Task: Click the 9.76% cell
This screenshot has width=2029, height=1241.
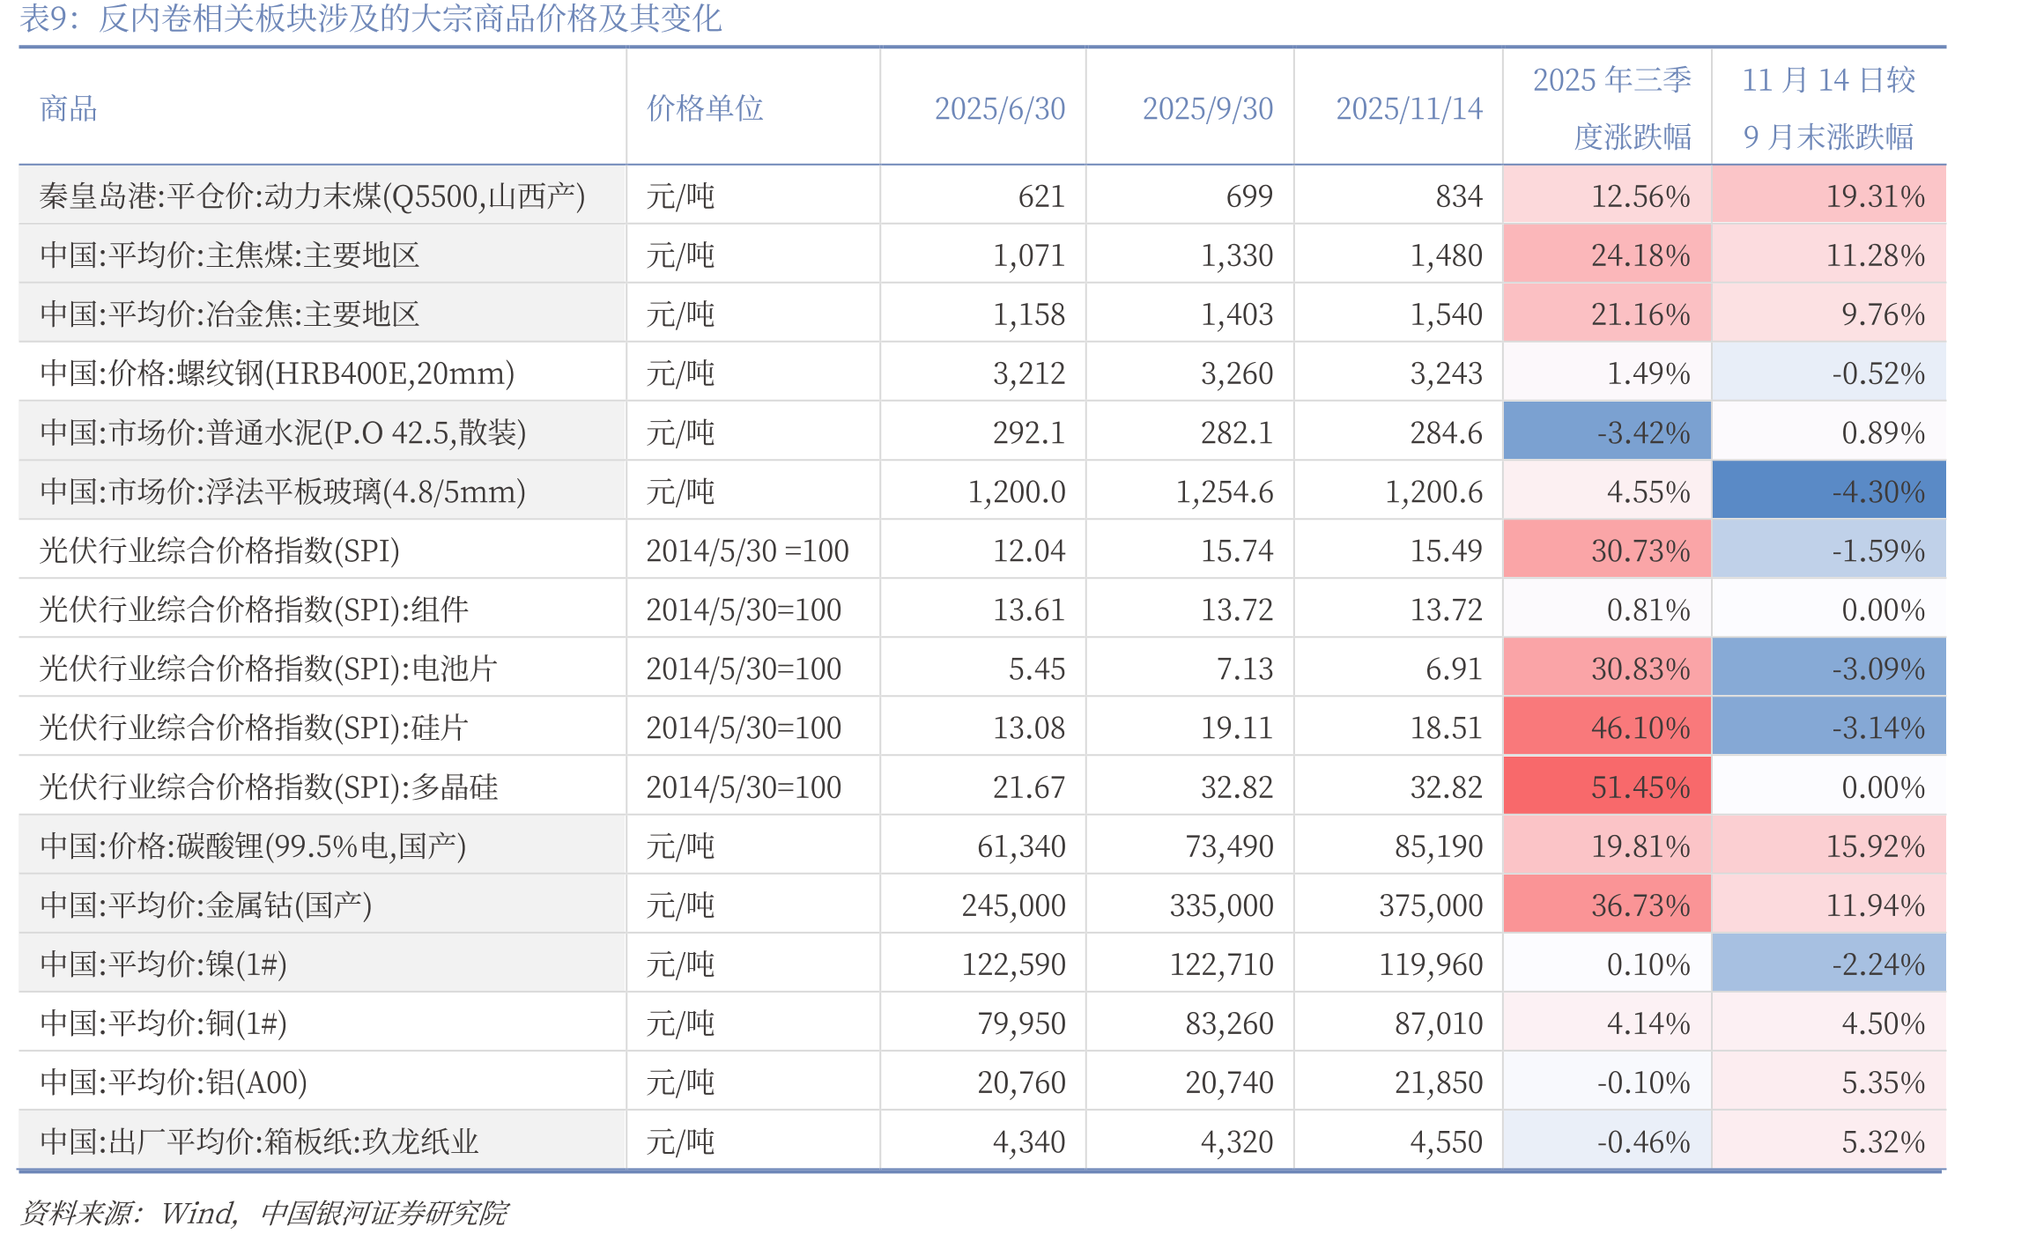Action: (1829, 314)
